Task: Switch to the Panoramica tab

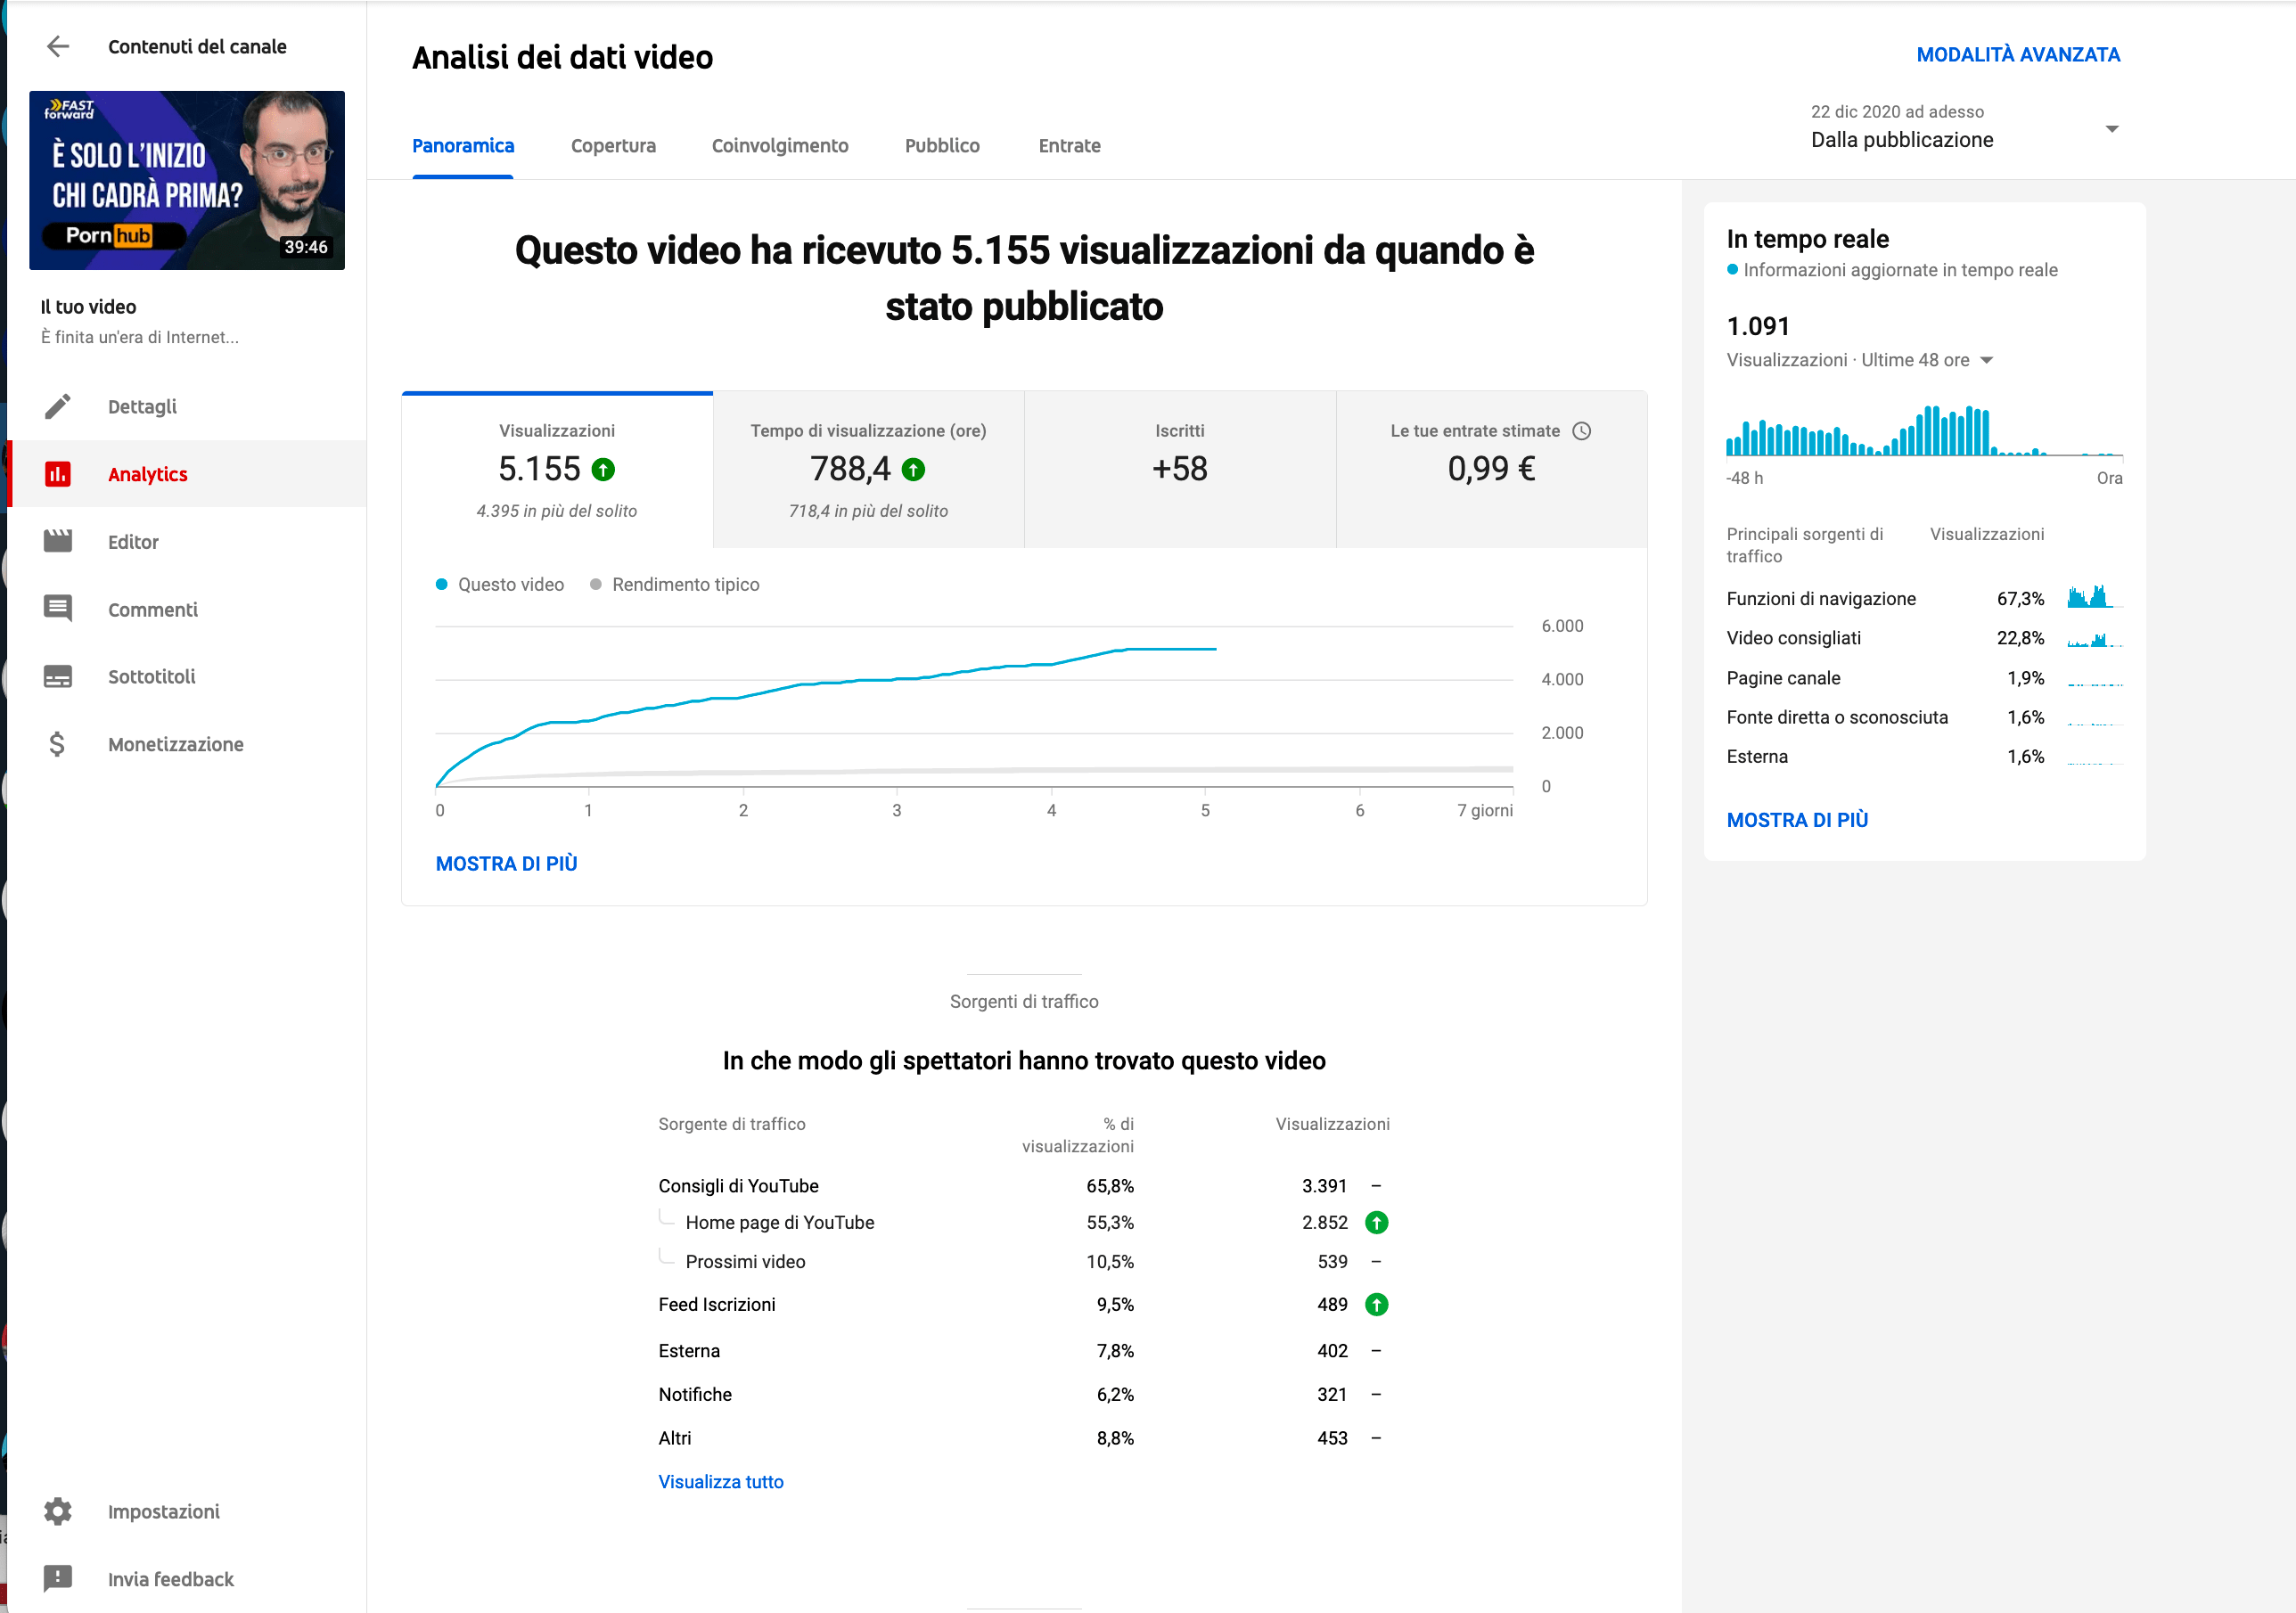Action: 463,146
